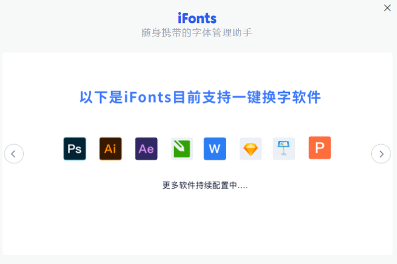
Task: Choose the After Effects Ae icon
Action: coord(146,149)
